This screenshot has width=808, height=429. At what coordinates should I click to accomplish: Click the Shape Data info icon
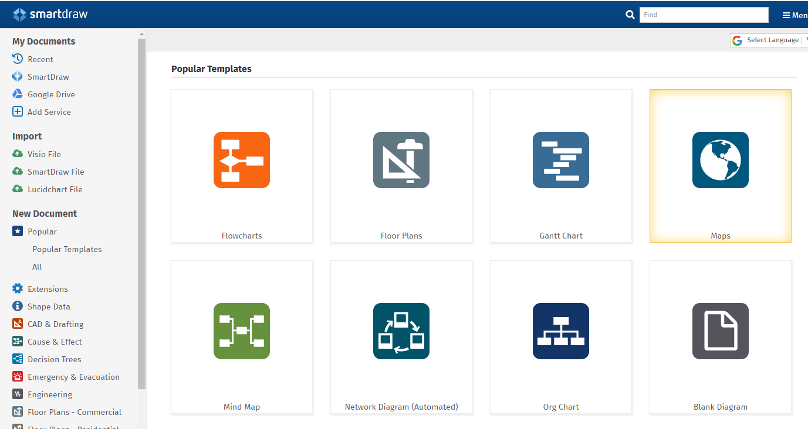click(18, 306)
